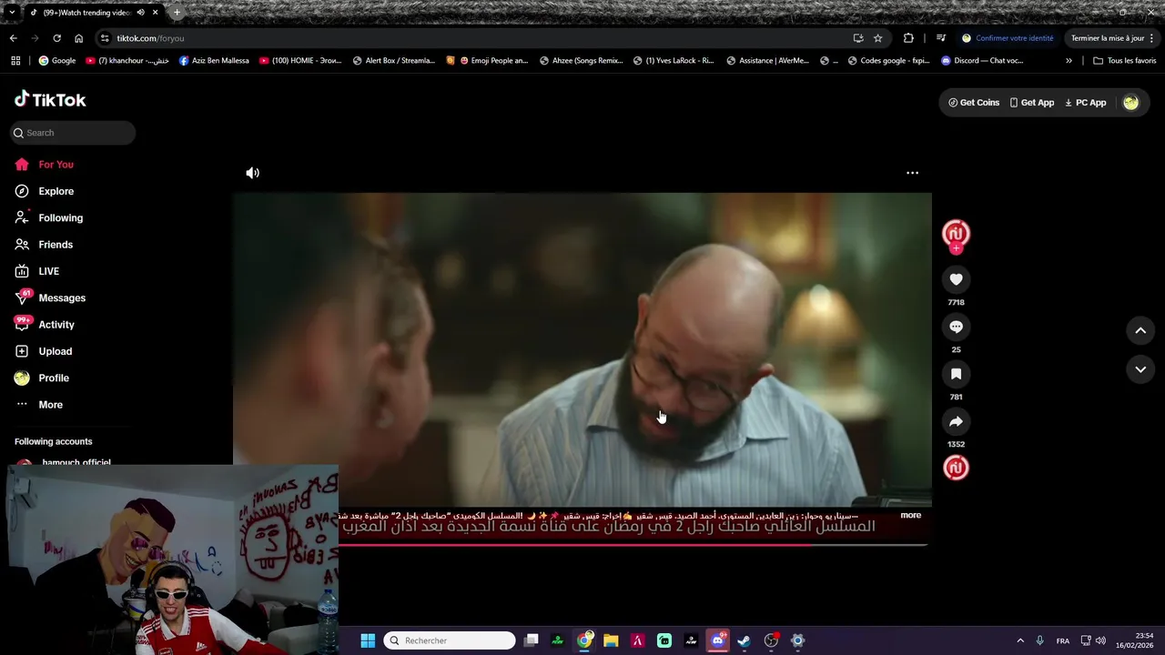Expand caption with the more link
The width and height of the screenshot is (1165, 655).
click(x=910, y=515)
